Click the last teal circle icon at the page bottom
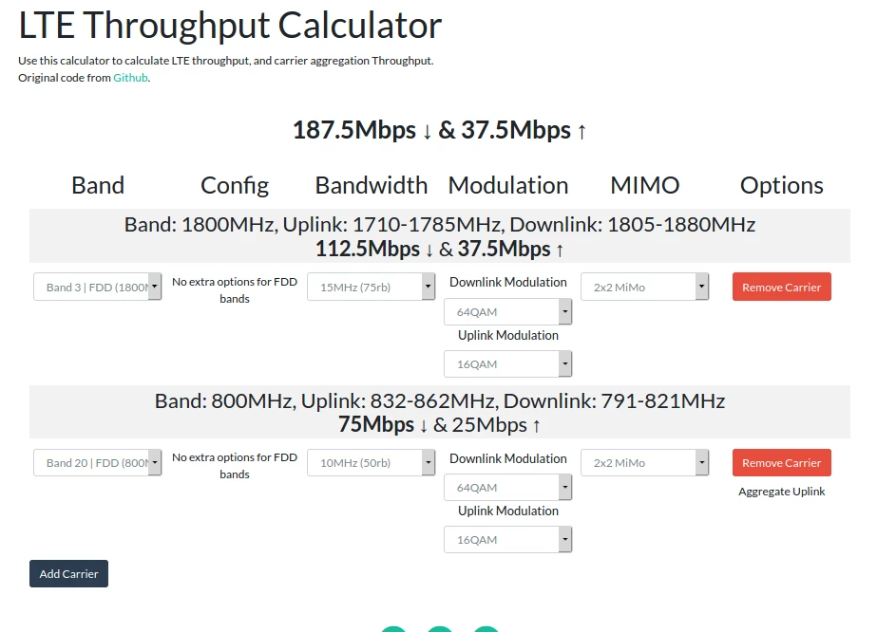Image resolution: width=877 pixels, height=632 pixels. coord(486,629)
